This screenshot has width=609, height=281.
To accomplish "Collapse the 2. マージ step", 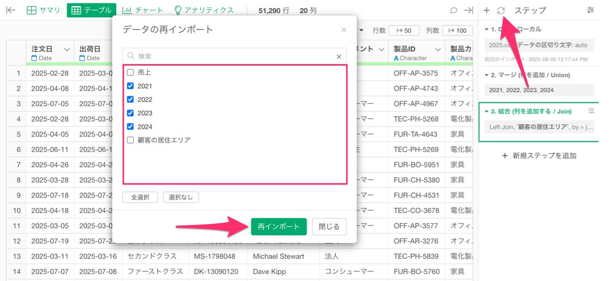I will pyautogui.click(x=486, y=75).
